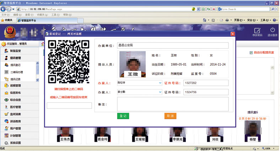Expand the second 办案人 dropdown
This screenshot has width=280, height=151.
point(160,92)
